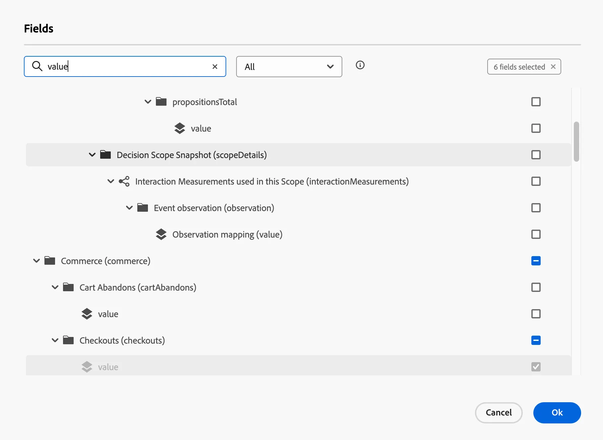
Task: Focus the value search input field
Action: click(x=125, y=66)
